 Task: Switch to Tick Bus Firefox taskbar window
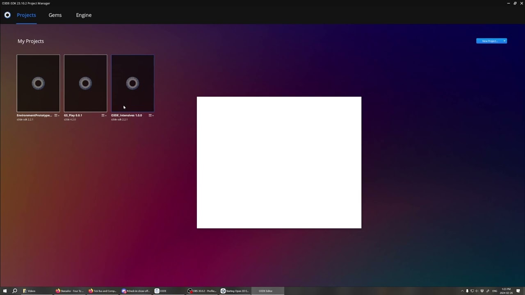point(103,291)
